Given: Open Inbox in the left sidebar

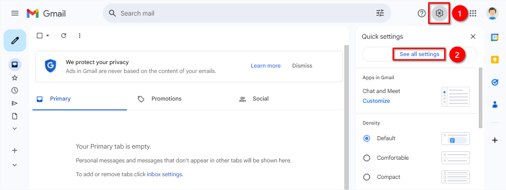Looking at the screenshot, I should (x=15, y=65).
